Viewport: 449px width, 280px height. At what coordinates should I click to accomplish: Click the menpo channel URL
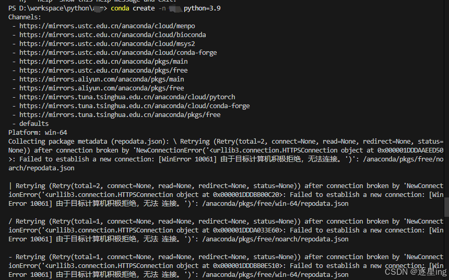[107, 26]
